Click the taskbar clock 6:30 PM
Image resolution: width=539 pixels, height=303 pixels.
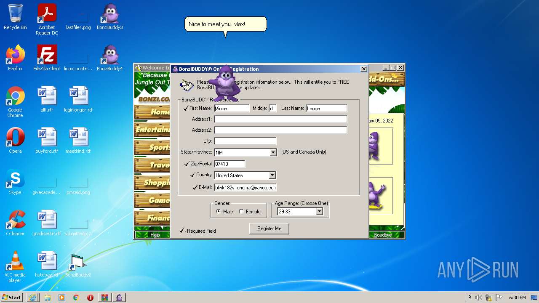pos(518,298)
